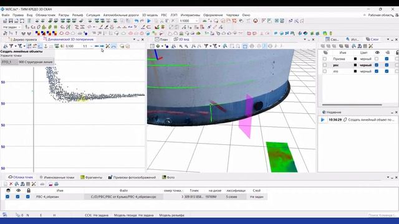Screen dimensions: 399x224
Task: Move cross-section backward with left arrow
Action: 97,46
